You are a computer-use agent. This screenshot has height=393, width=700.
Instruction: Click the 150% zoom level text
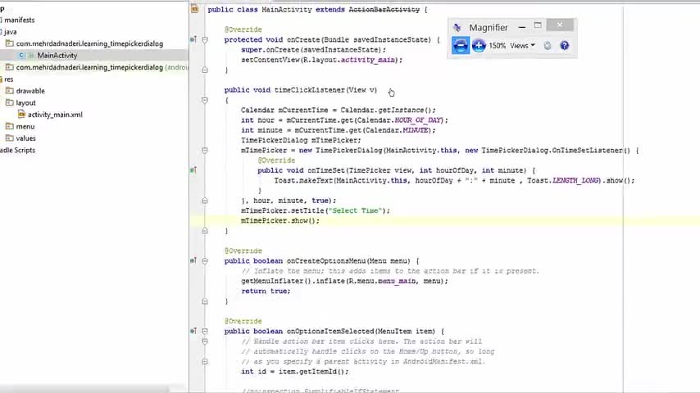(x=498, y=46)
